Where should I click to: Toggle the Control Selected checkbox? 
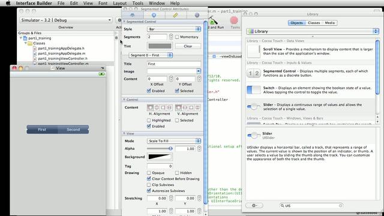pos(177,120)
